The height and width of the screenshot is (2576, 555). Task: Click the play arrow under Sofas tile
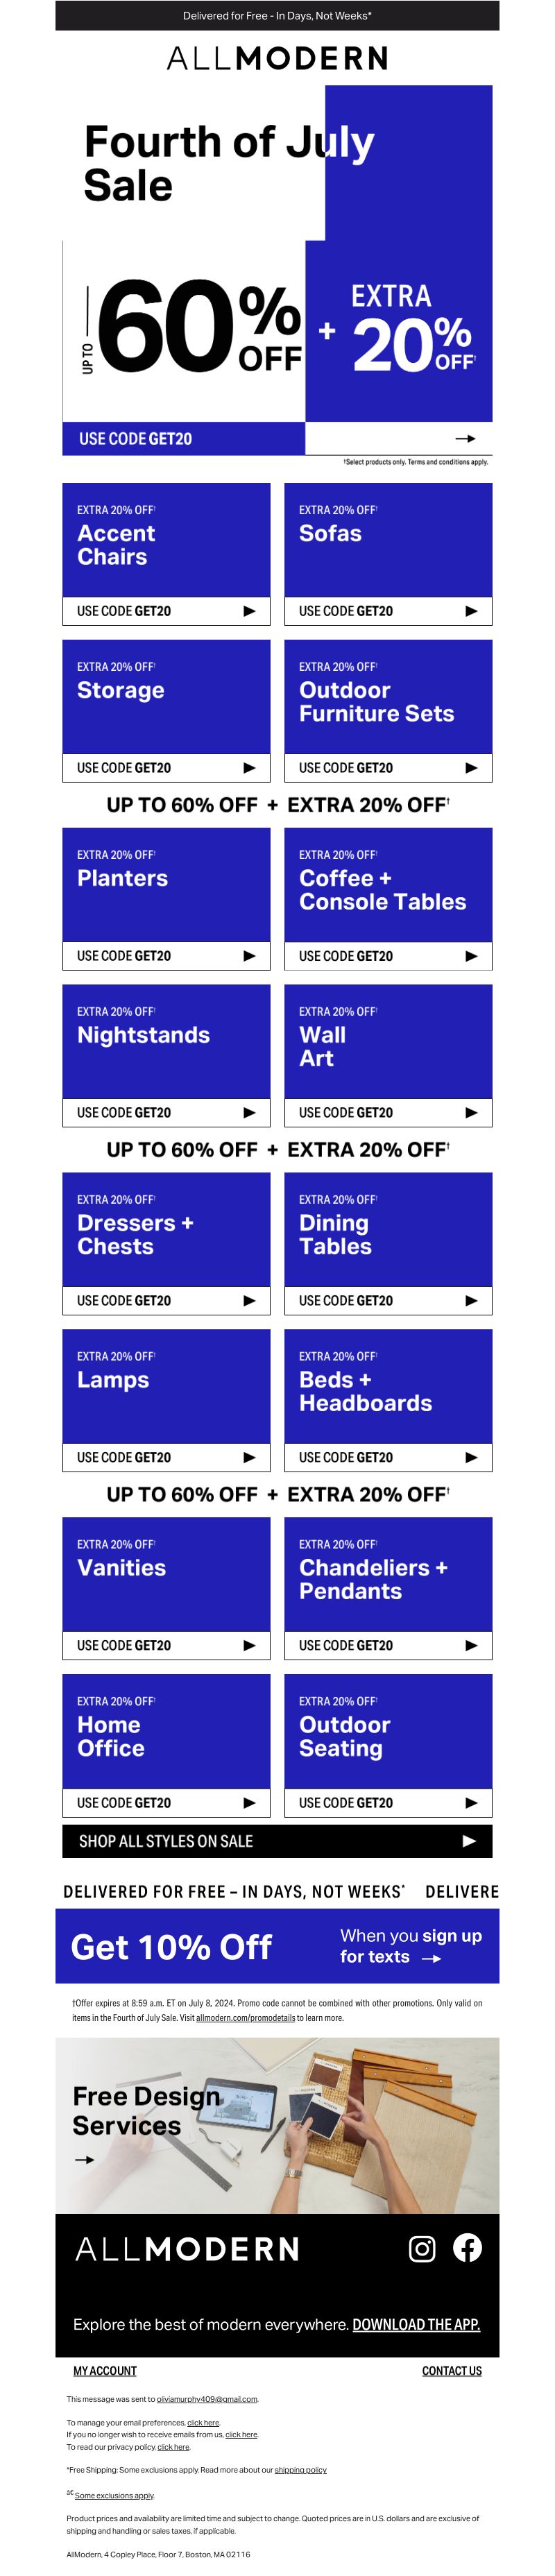pyautogui.click(x=472, y=611)
